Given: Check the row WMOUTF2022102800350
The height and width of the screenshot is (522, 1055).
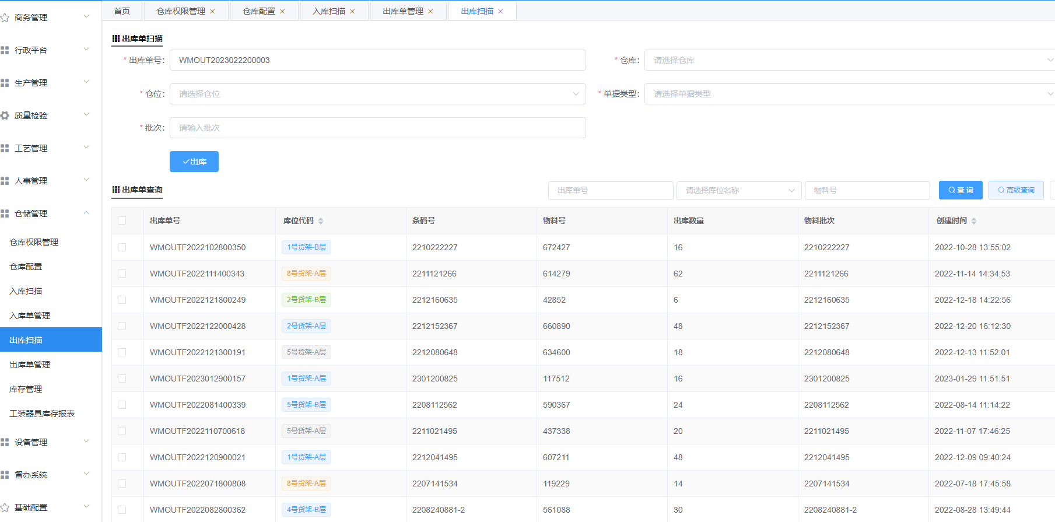Looking at the screenshot, I should pos(122,247).
